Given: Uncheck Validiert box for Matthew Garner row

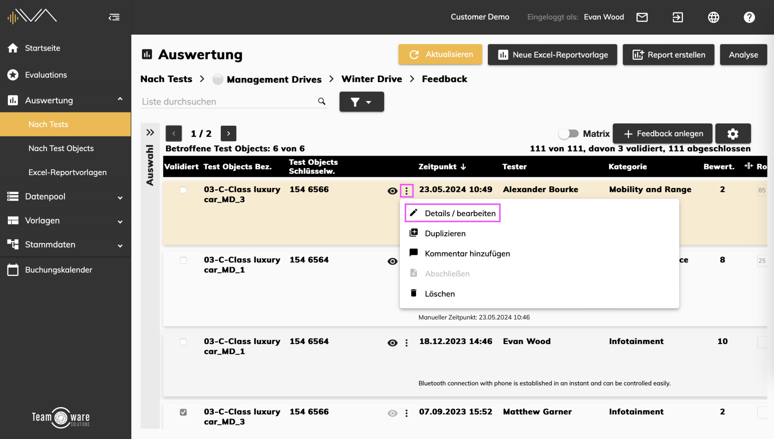Looking at the screenshot, I should [183, 412].
